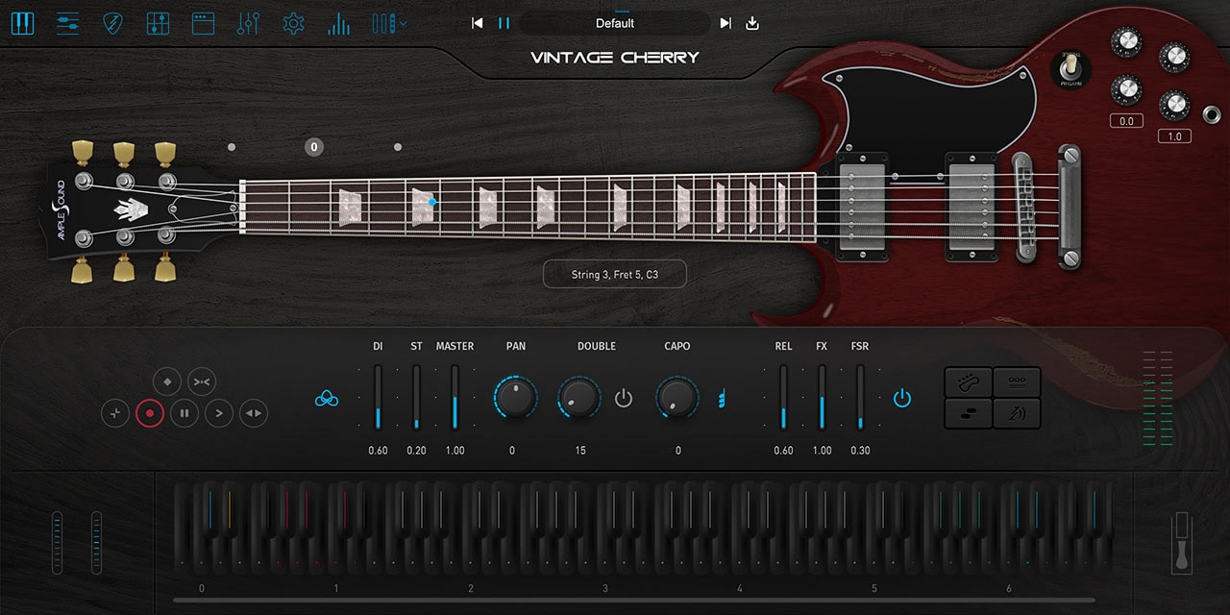Adjust the MASTER volume slider

point(455,397)
